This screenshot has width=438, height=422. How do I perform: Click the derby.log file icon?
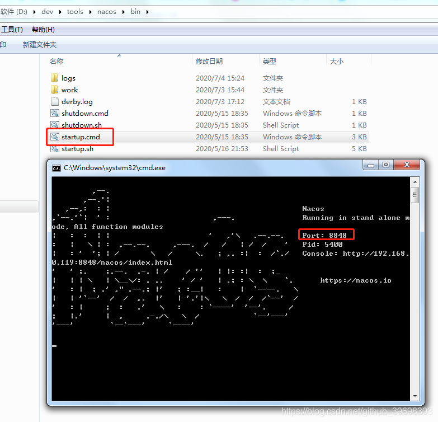click(x=55, y=101)
